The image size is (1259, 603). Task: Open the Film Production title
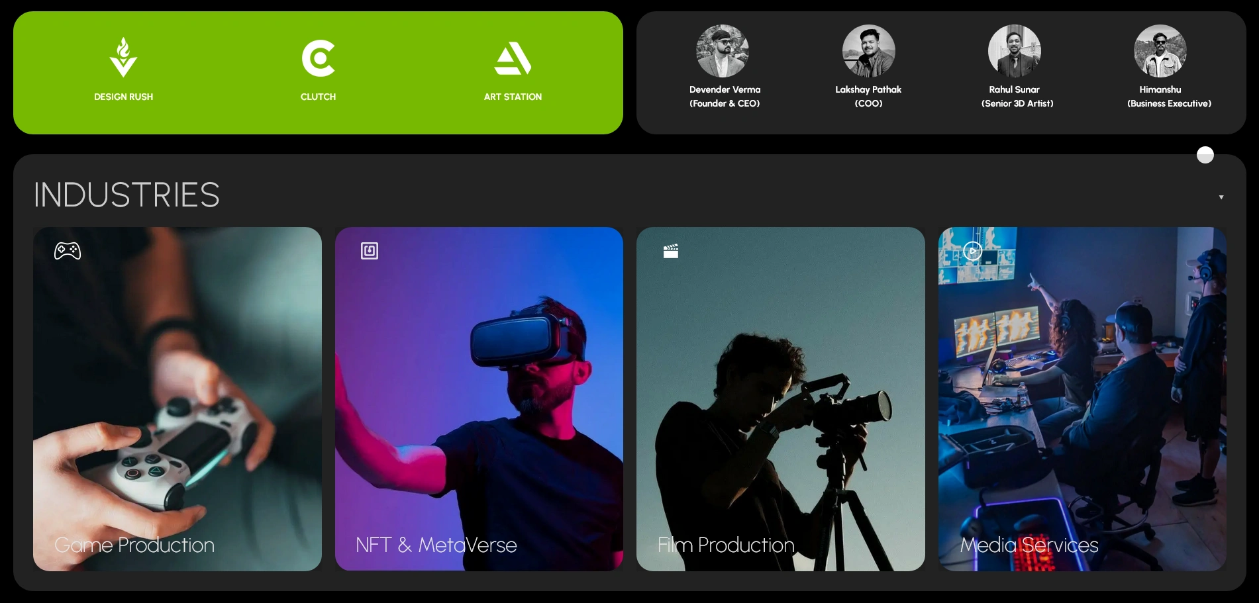(726, 545)
